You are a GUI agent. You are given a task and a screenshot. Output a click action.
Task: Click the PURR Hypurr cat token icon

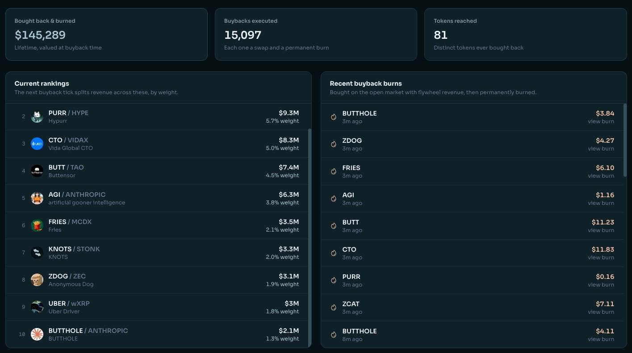coord(37,116)
